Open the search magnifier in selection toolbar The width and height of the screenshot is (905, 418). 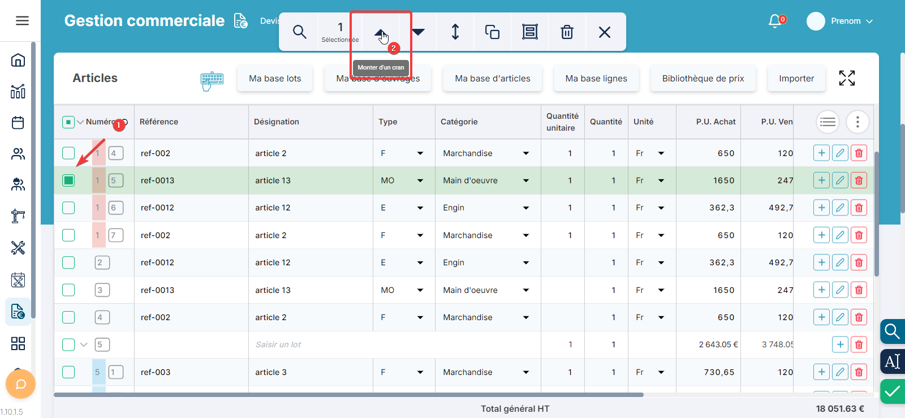pos(299,32)
